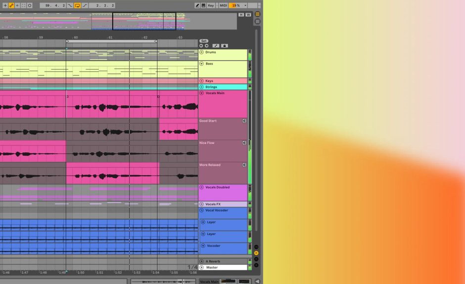Viewport: 465px width, 284px height.
Task: Click the loop brace in the beat ruler
Action: tap(111, 41)
